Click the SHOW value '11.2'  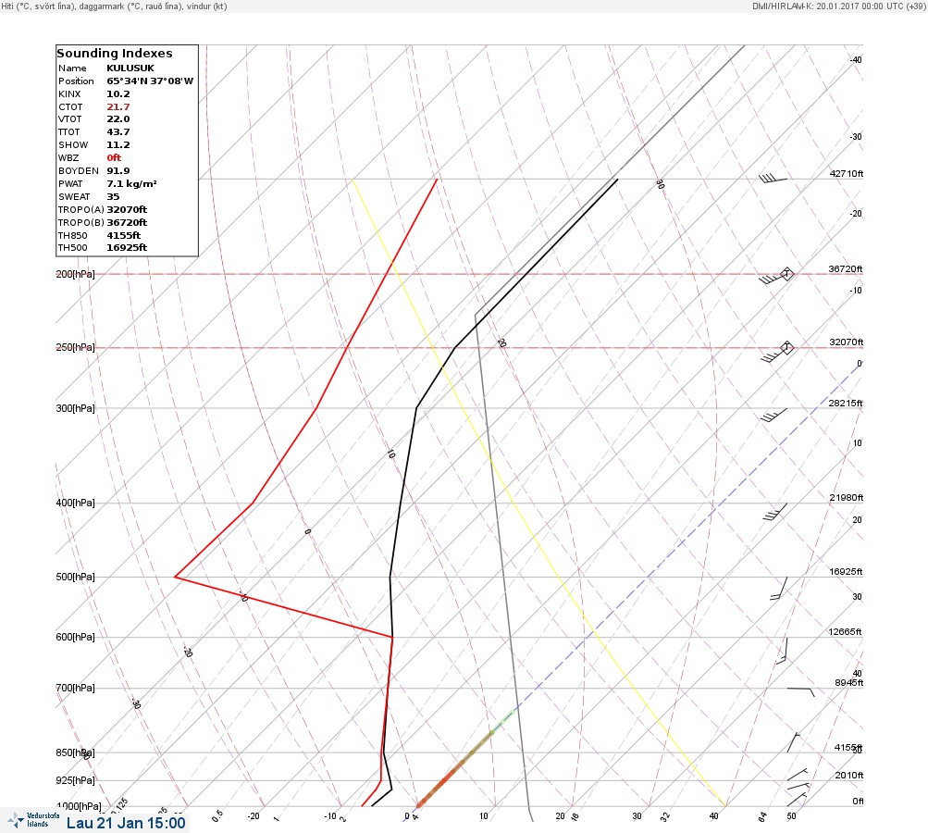[118, 145]
